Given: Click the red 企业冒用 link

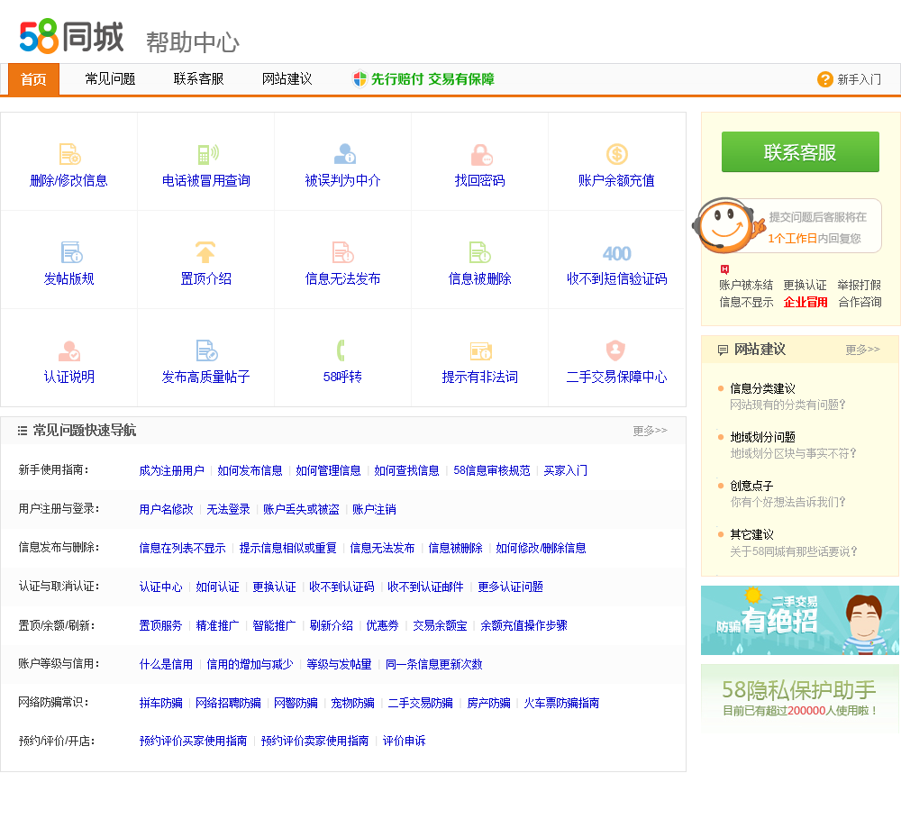Looking at the screenshot, I should tap(805, 303).
